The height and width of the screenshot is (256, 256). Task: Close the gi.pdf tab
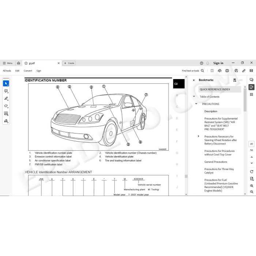point(59,63)
